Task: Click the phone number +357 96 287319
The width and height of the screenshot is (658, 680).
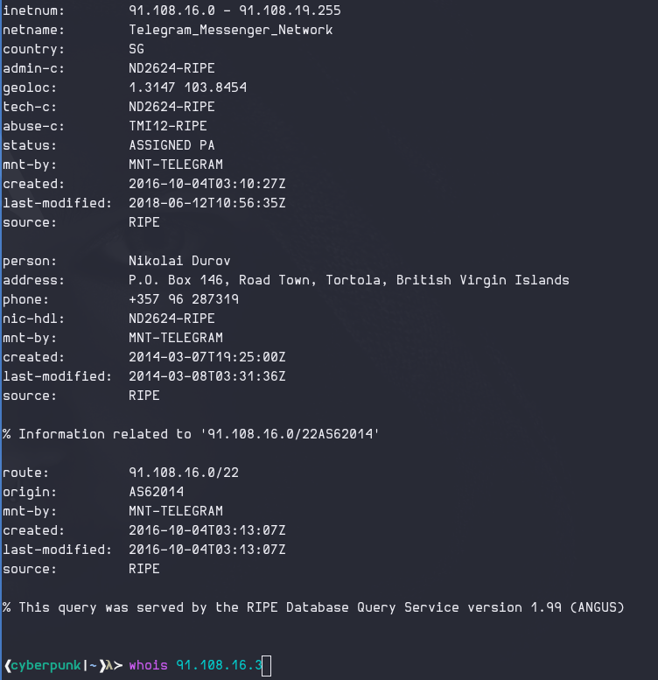Action: tap(184, 299)
